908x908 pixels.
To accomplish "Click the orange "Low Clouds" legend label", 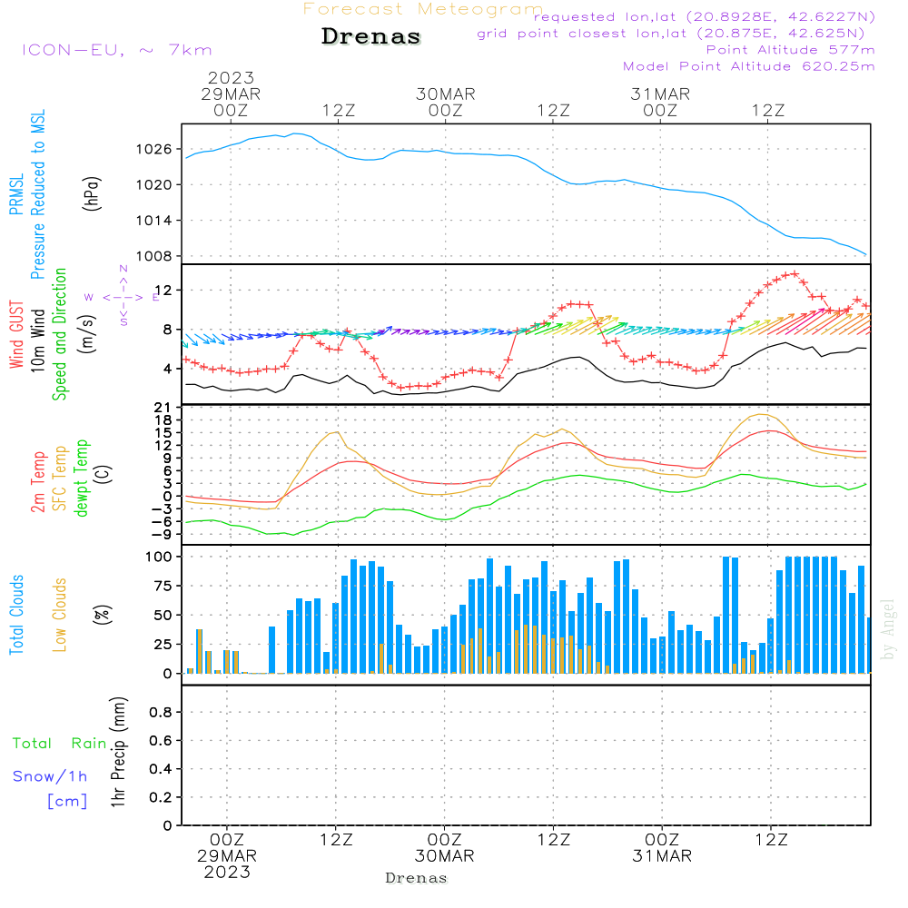I will pos(61,615).
